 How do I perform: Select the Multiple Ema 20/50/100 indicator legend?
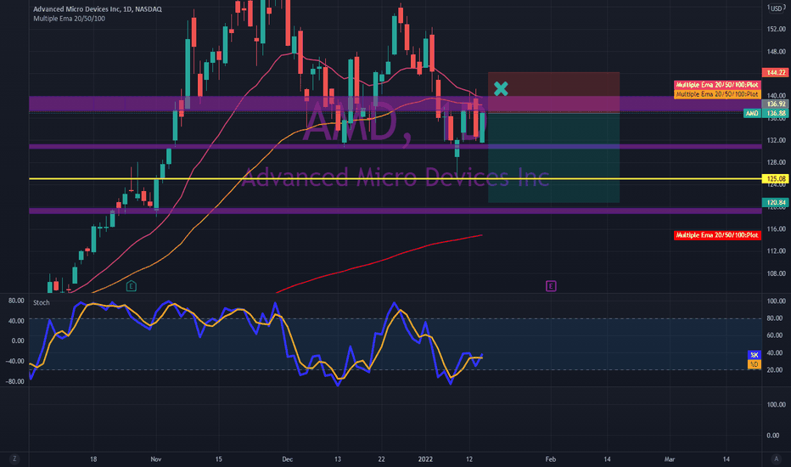click(x=69, y=19)
